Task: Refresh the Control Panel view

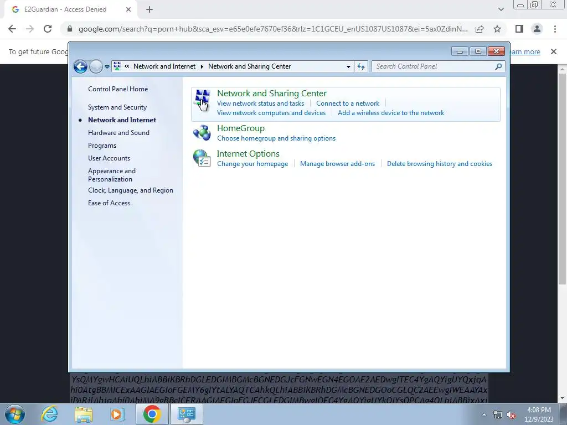Action: coord(361,66)
